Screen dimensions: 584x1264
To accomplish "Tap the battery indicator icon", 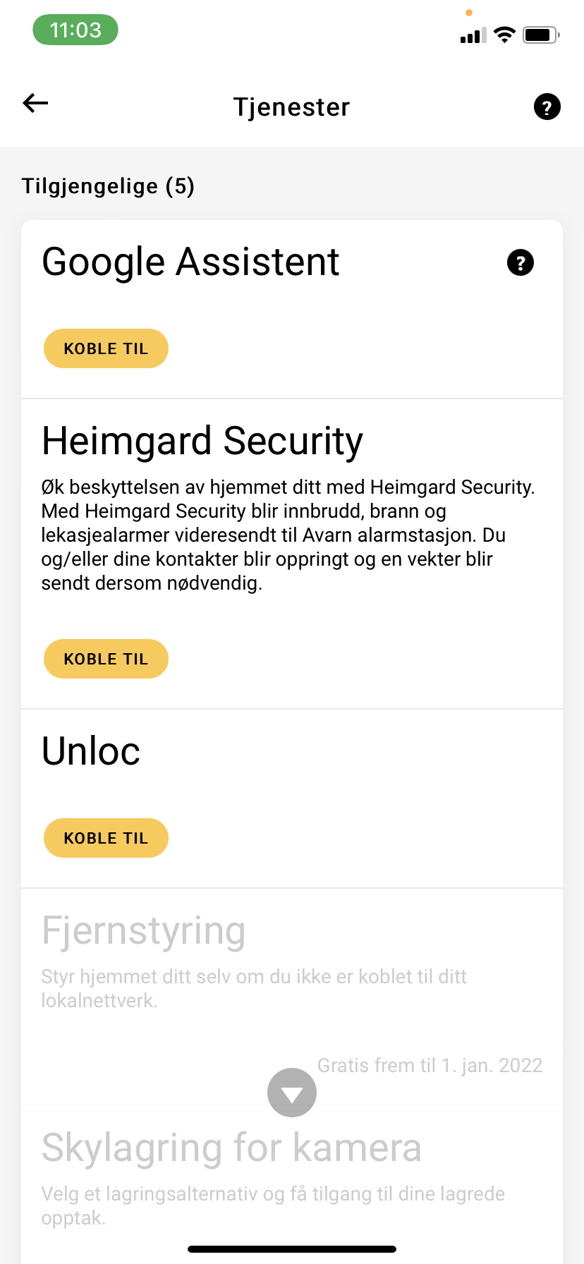I will pyautogui.click(x=541, y=35).
